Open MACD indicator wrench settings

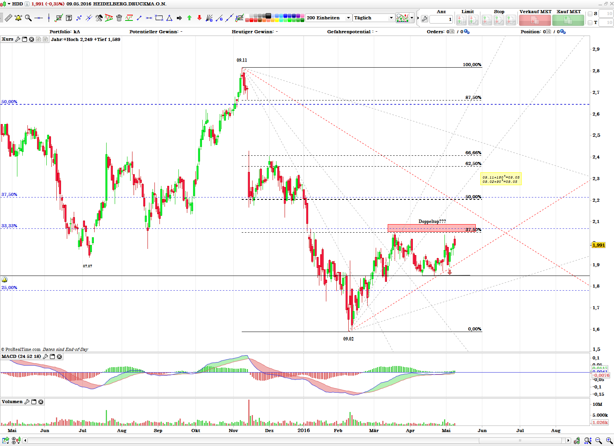click(x=45, y=356)
